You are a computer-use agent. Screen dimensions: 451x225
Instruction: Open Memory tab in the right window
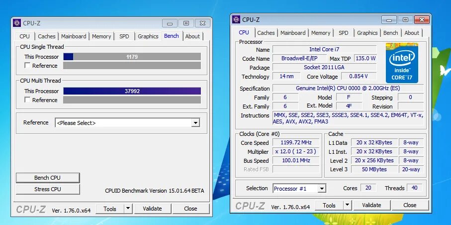[x=321, y=33]
